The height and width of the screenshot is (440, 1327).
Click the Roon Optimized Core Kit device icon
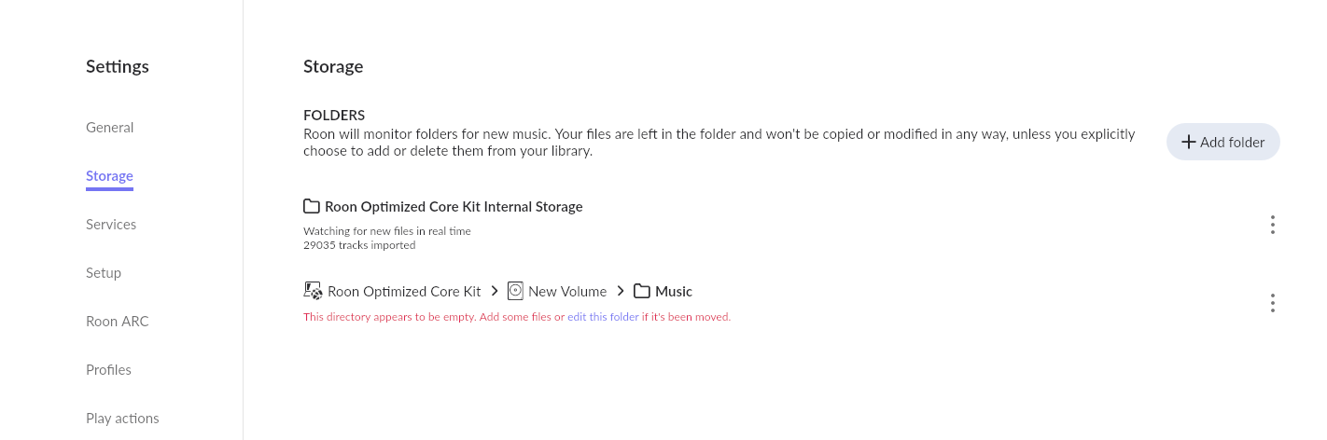(x=314, y=291)
